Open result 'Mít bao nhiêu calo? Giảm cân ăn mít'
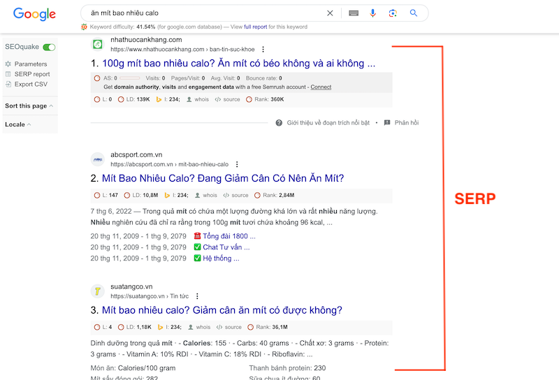 pos(222,310)
